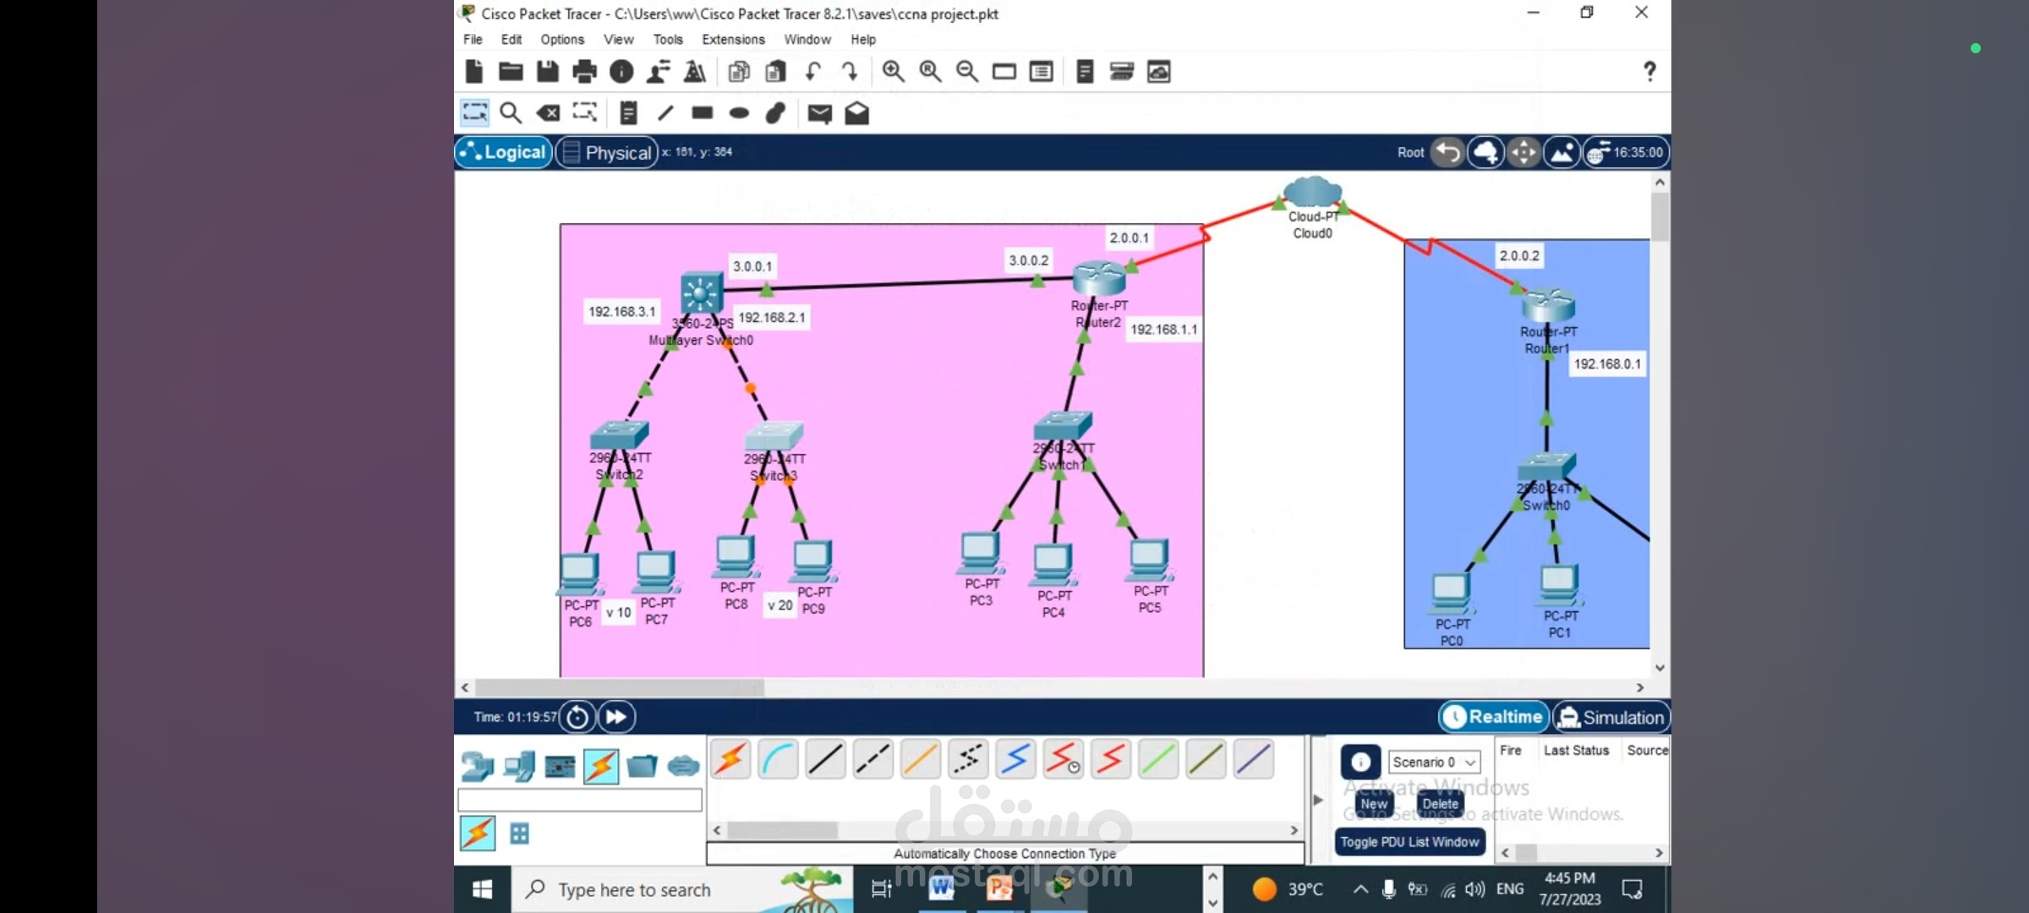Switch to Logical workspace view
Screen dimensions: 2029x913
pos(504,152)
